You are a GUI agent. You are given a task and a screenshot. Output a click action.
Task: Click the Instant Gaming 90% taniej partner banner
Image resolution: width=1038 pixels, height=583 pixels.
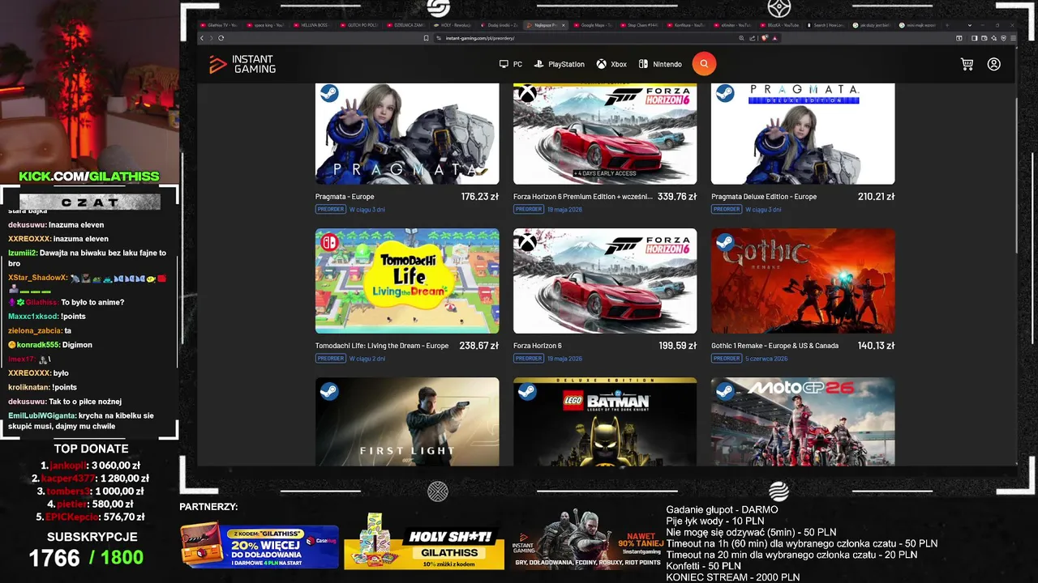pos(586,539)
